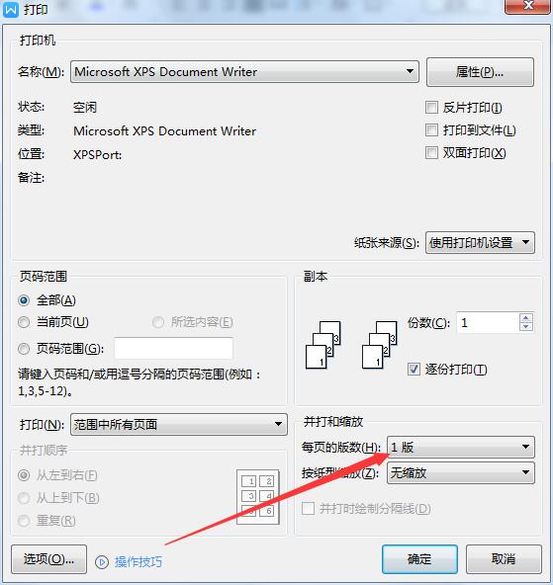
Task: Open the printer 名称 dropdown list
Action: click(x=244, y=71)
